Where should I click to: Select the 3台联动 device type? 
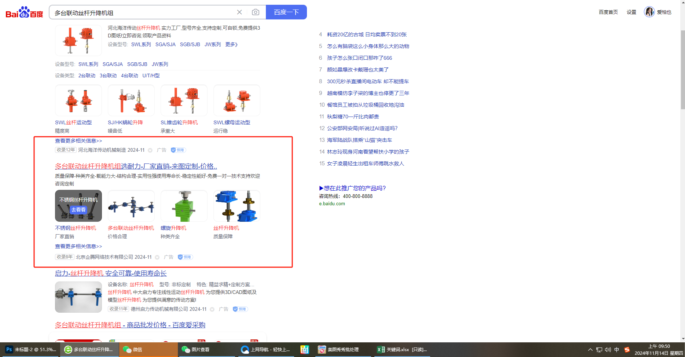pyautogui.click(x=108, y=76)
